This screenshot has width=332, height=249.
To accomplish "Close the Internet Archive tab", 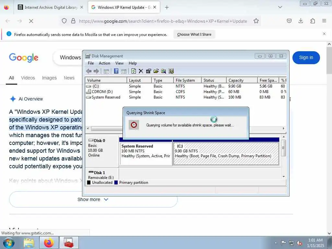I will tap(82, 7).
